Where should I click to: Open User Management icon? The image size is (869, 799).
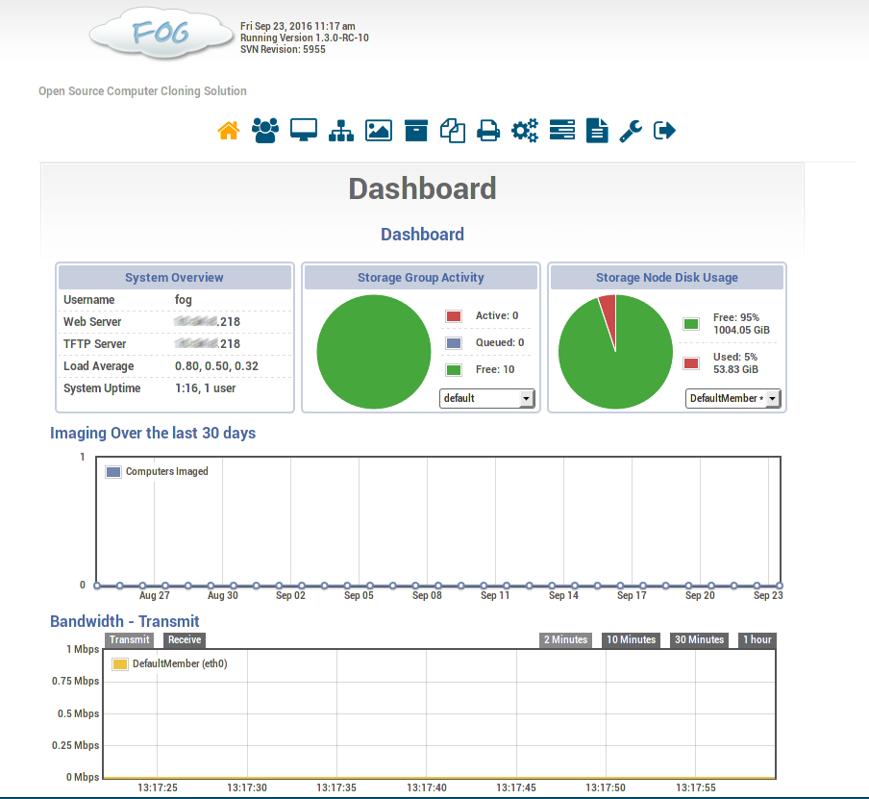(264, 131)
